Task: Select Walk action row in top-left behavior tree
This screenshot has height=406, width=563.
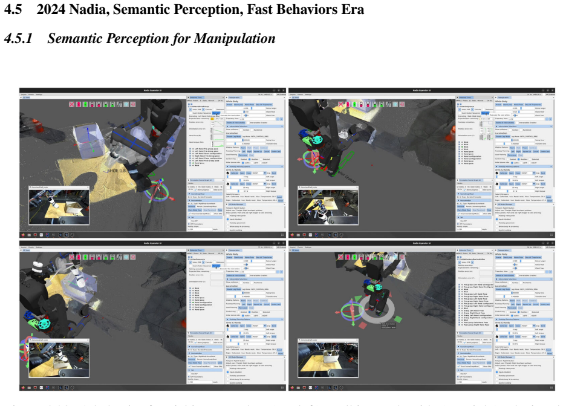Action: coord(196,165)
